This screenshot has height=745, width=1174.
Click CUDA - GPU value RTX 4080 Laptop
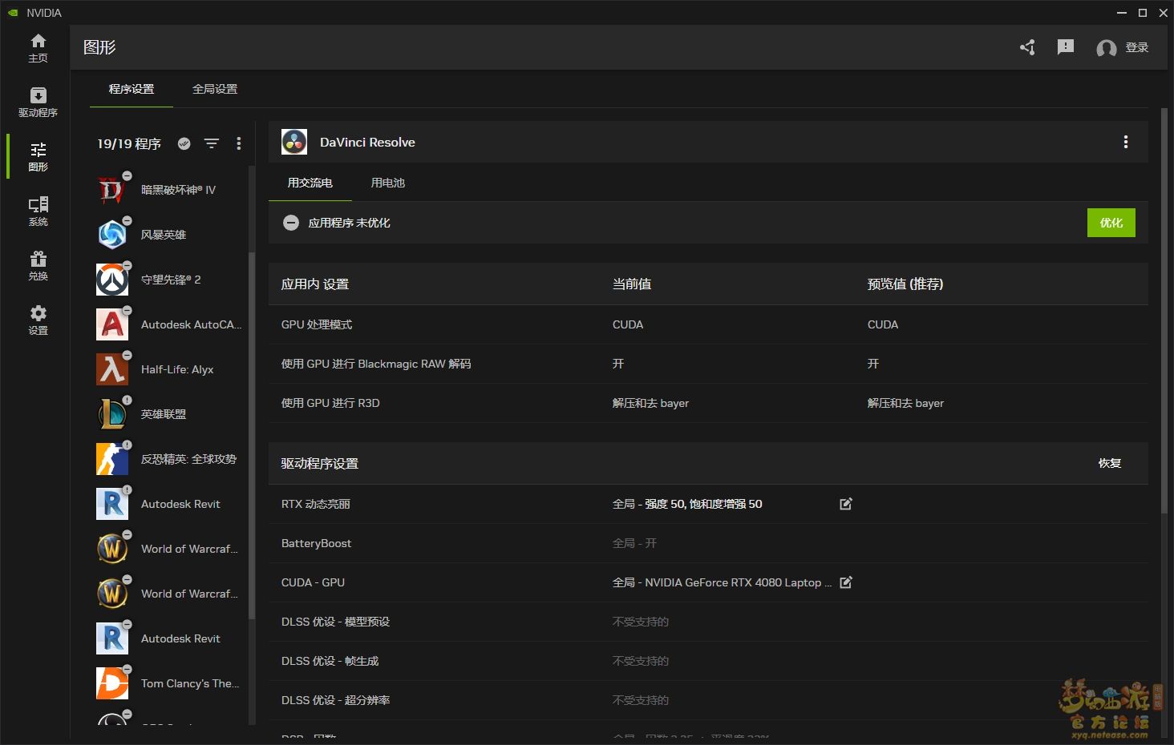click(722, 582)
